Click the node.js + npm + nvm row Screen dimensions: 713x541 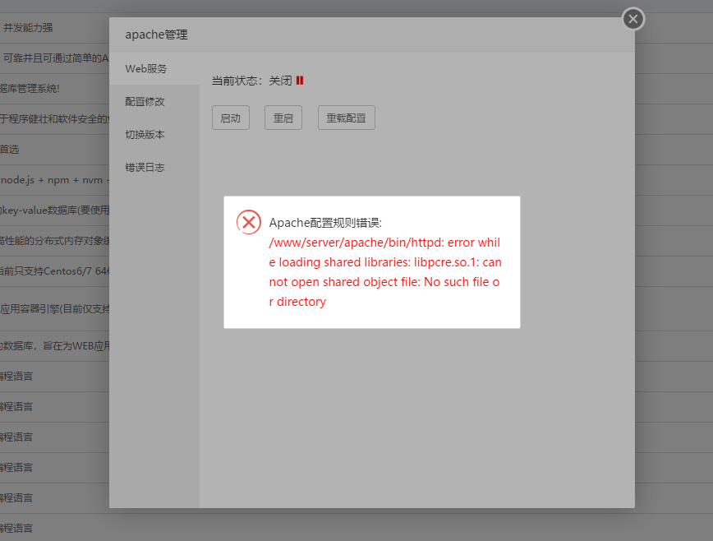coord(54,180)
